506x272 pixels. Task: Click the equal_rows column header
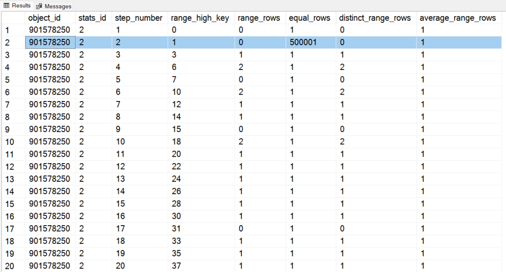point(309,18)
